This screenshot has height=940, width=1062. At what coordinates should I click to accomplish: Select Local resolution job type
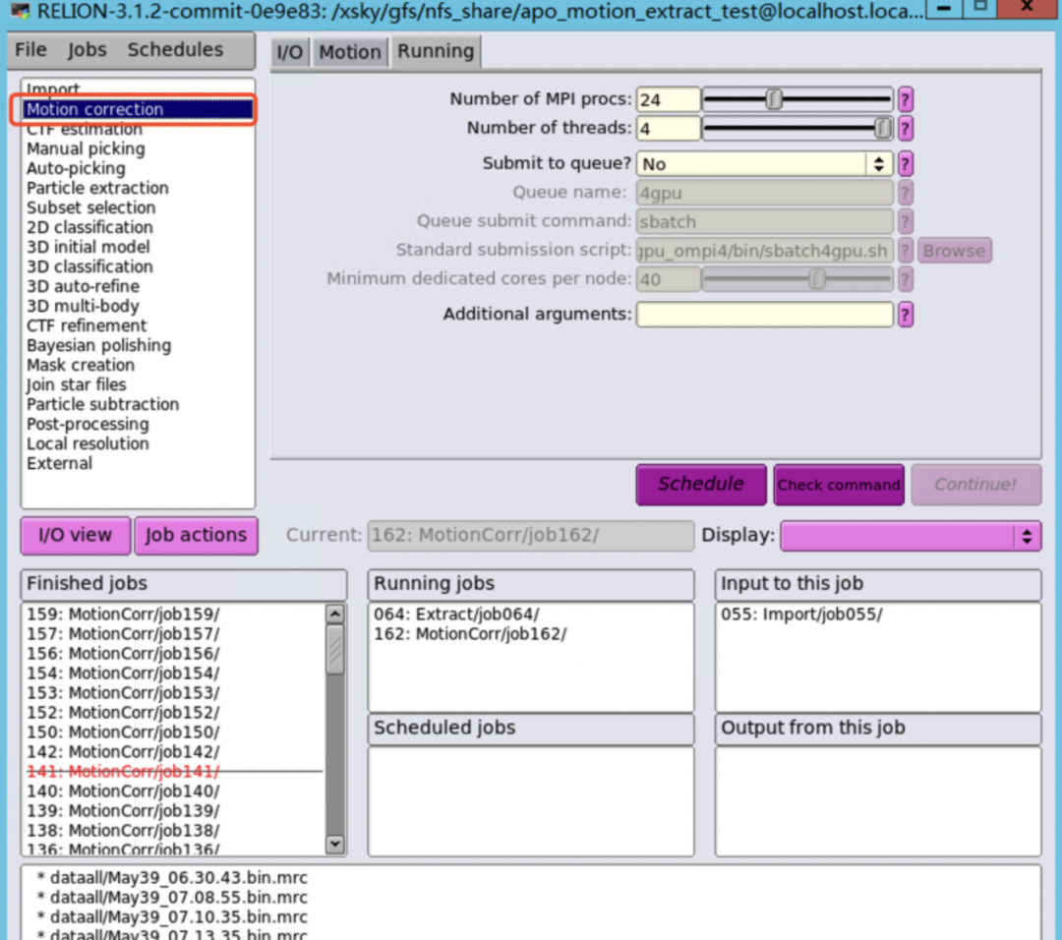[138, 443]
